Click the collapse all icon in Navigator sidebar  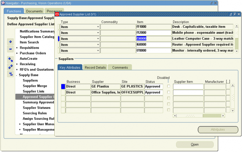[x=10, y=74]
